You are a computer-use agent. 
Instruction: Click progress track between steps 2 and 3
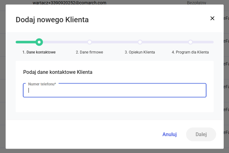pyautogui.click(x=115, y=42)
